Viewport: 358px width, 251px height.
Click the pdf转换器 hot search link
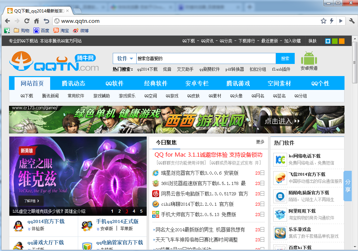(235, 69)
